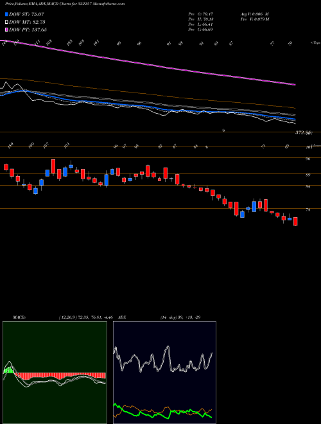Click the 74 price level label
321x424 pixels.
(x=308, y=210)
